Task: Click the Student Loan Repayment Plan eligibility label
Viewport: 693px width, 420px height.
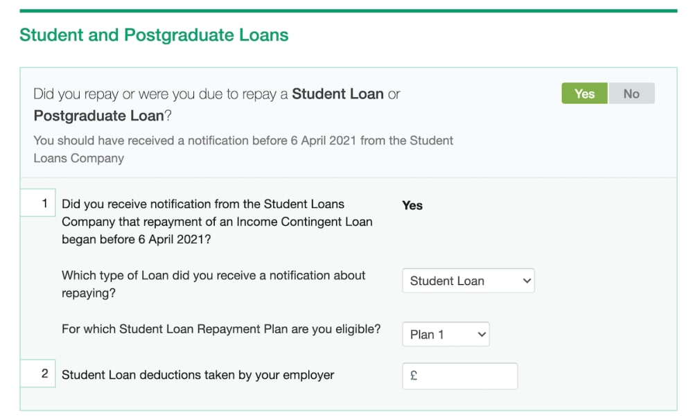Action: coord(221,329)
